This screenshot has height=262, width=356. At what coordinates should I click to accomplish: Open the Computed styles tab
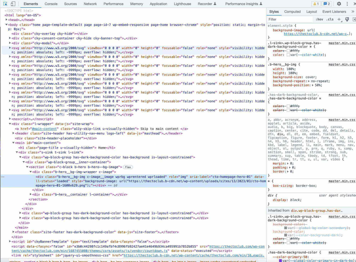coord(292,11)
